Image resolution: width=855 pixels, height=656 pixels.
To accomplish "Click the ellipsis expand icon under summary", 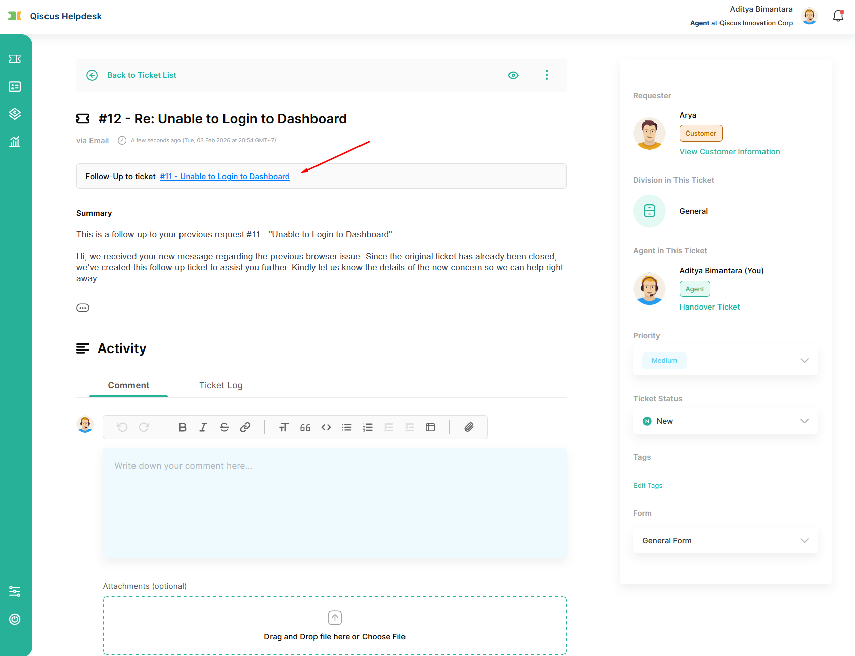I will (x=83, y=308).
